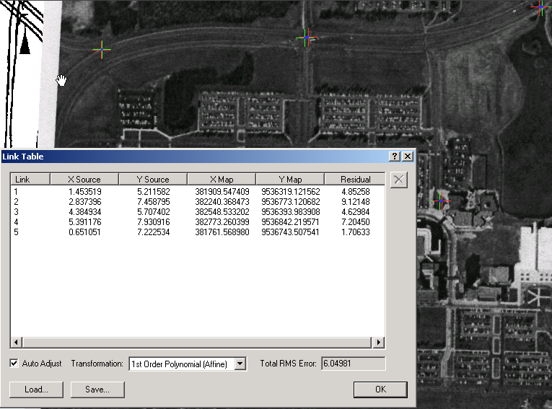Select link row 5 in the table
The image size is (552, 409).
[195, 232]
